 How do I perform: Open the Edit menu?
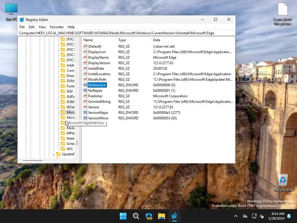pos(31,27)
